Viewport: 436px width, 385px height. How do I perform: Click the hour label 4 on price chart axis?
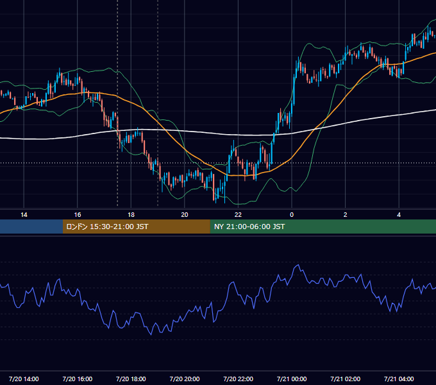click(x=399, y=215)
